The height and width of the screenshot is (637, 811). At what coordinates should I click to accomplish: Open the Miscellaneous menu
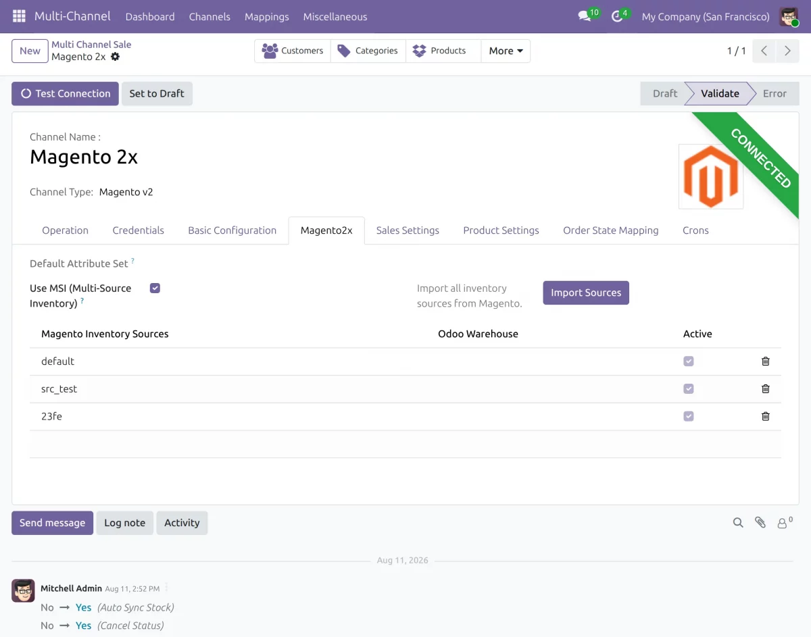click(335, 16)
